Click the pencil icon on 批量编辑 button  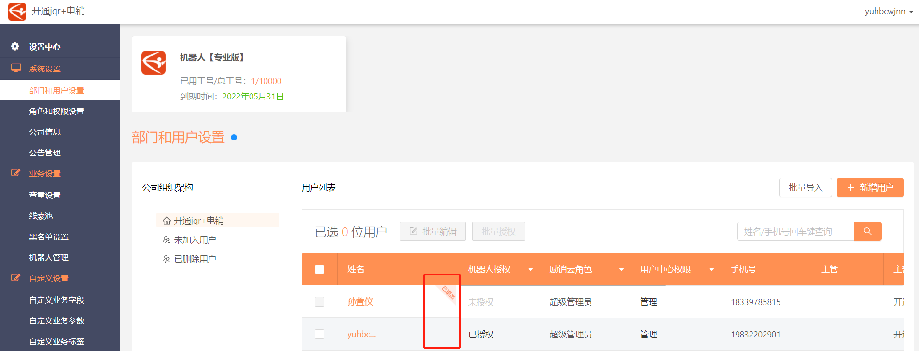tap(414, 231)
